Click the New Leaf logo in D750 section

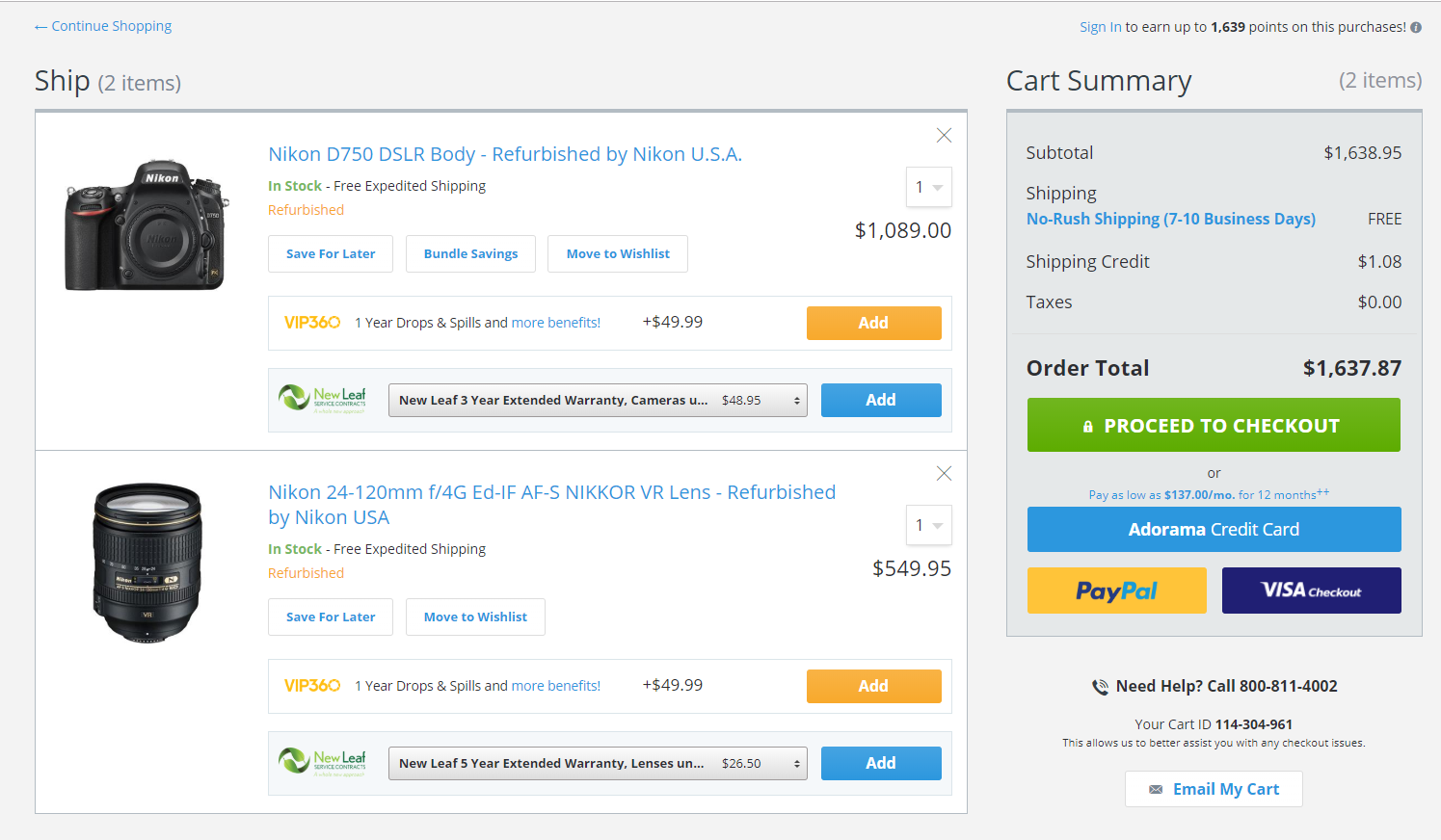322,400
